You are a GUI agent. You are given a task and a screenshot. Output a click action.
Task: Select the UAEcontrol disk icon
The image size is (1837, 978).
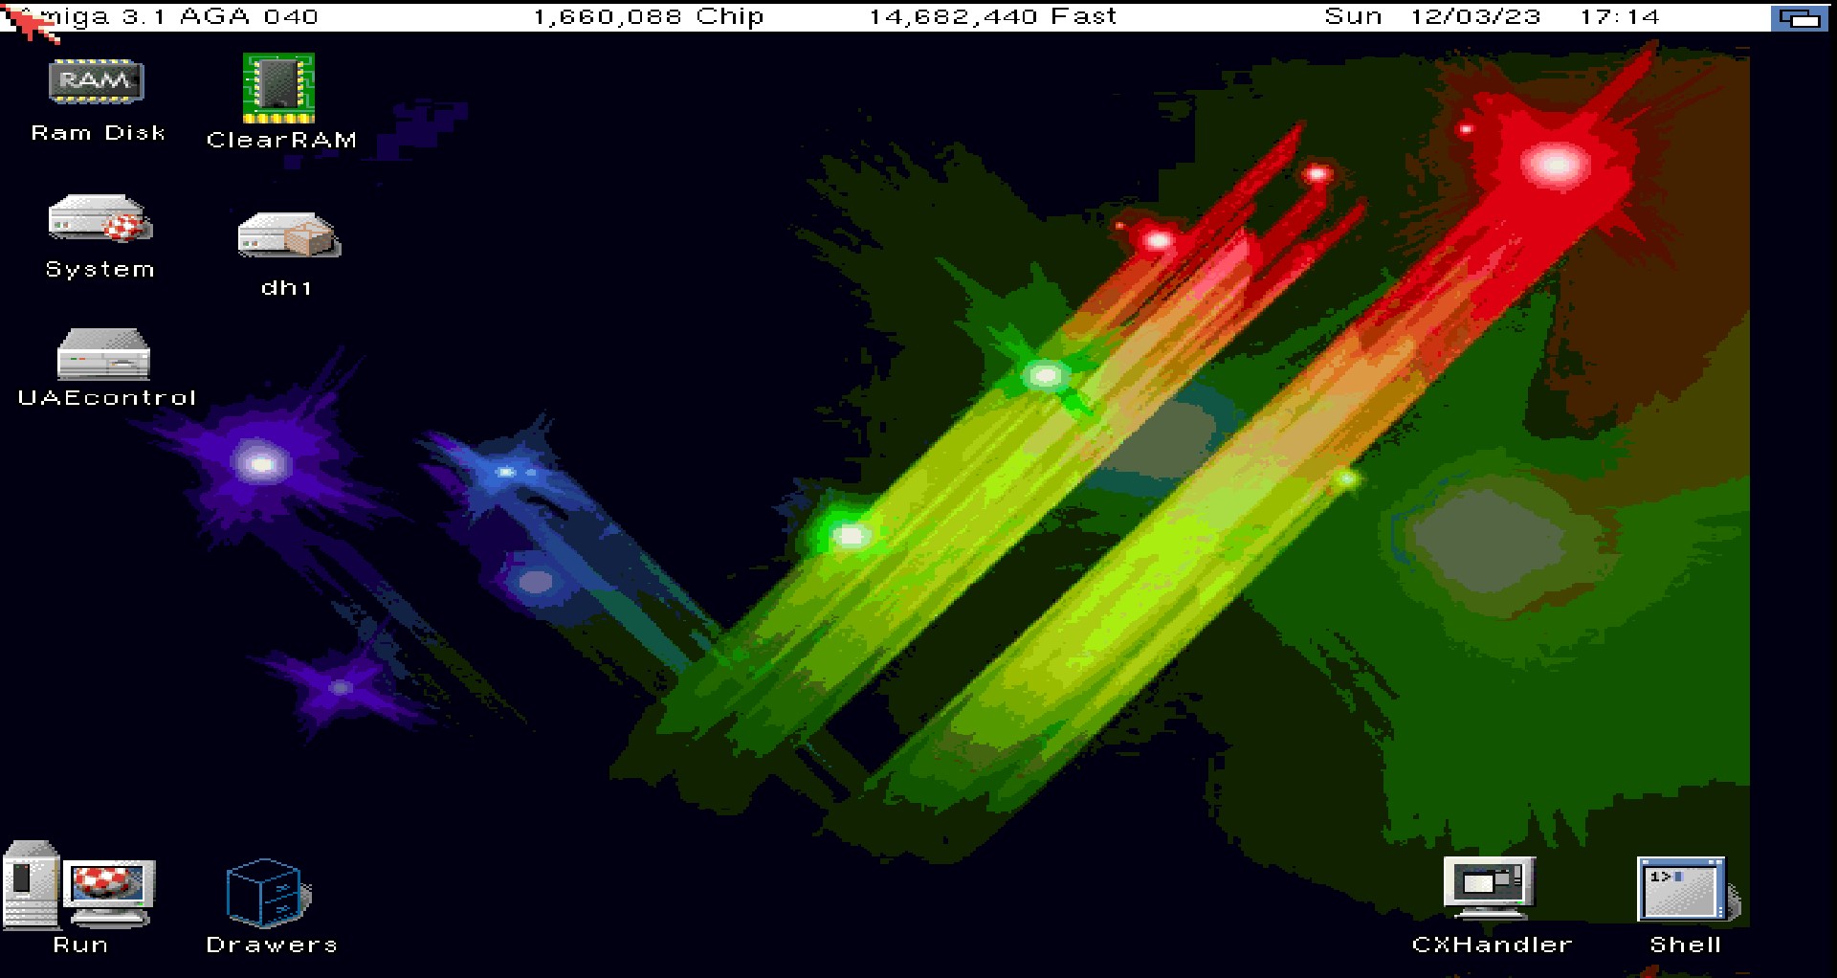(x=103, y=354)
